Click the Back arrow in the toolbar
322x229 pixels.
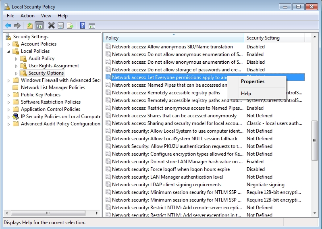click(x=8, y=26)
